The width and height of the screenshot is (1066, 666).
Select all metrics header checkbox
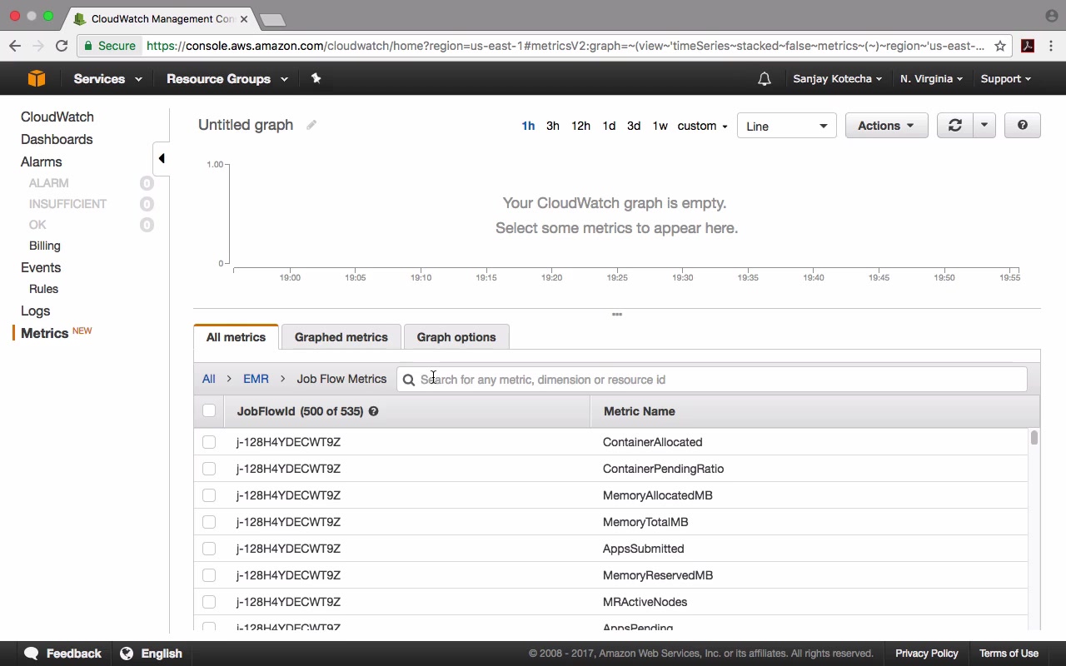[209, 410]
